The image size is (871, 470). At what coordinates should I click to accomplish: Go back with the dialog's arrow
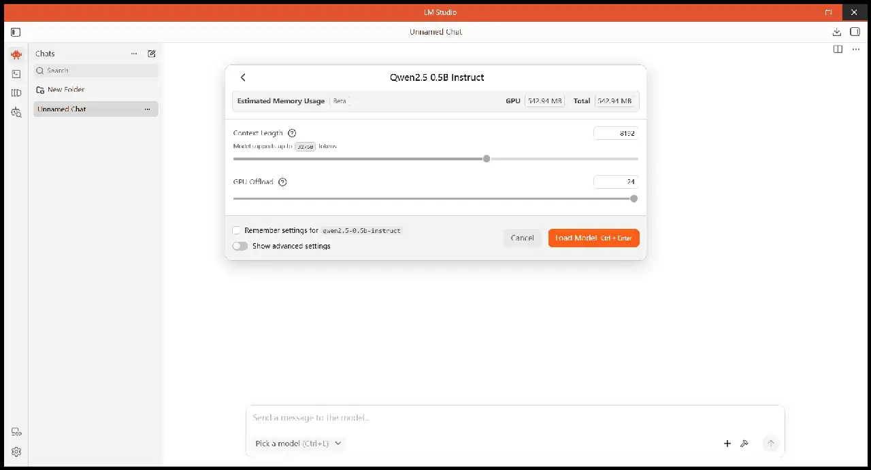pos(243,77)
